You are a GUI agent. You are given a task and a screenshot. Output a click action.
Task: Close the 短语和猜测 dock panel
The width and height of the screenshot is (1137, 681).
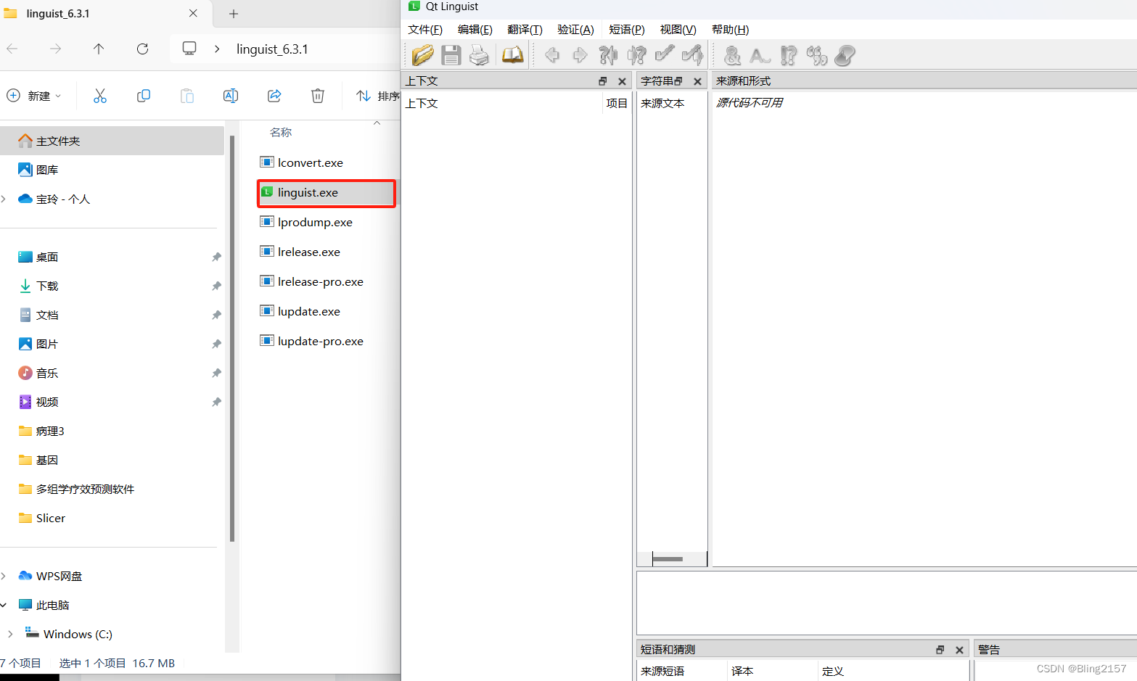[959, 650]
